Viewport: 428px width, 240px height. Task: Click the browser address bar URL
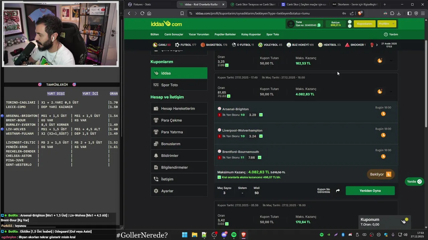point(252,13)
